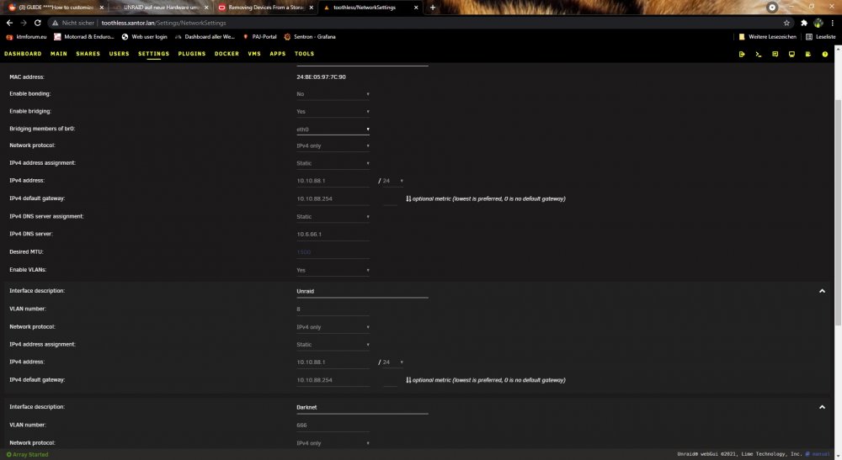Open the USERS menu
Image resolution: width=842 pixels, height=460 pixels.
coord(120,54)
